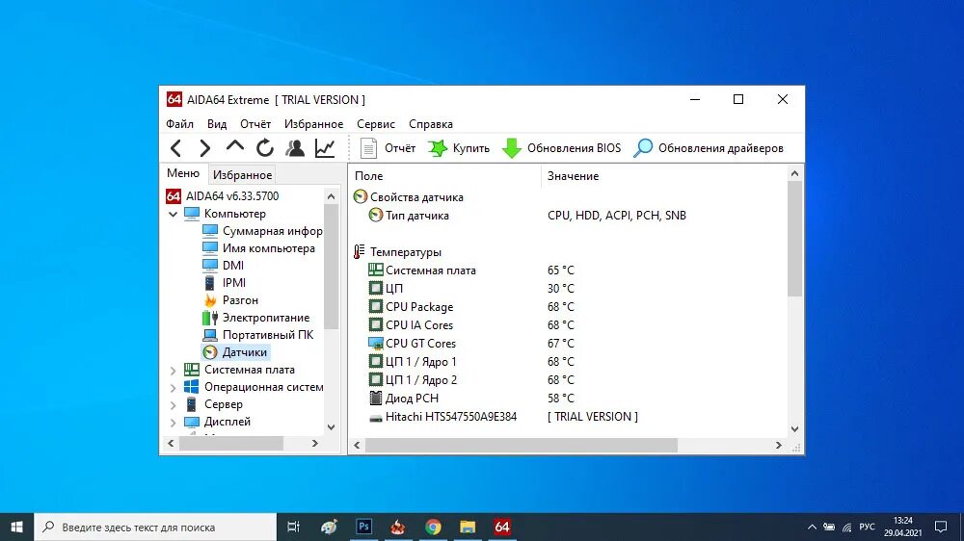Viewport: 964px width, 541px height.
Task: Switch to the Избранное tab
Action: tap(242, 175)
